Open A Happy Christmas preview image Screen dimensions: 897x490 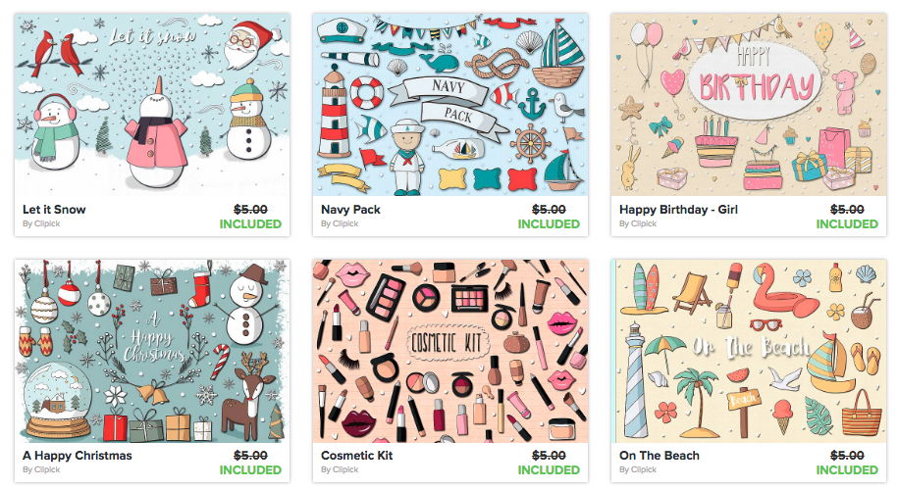point(152,351)
